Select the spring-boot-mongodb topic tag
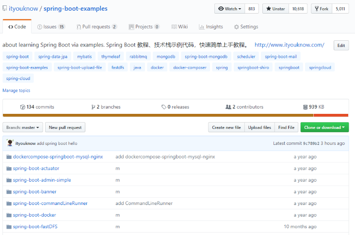This screenshot has height=235, width=355. (x=206, y=57)
